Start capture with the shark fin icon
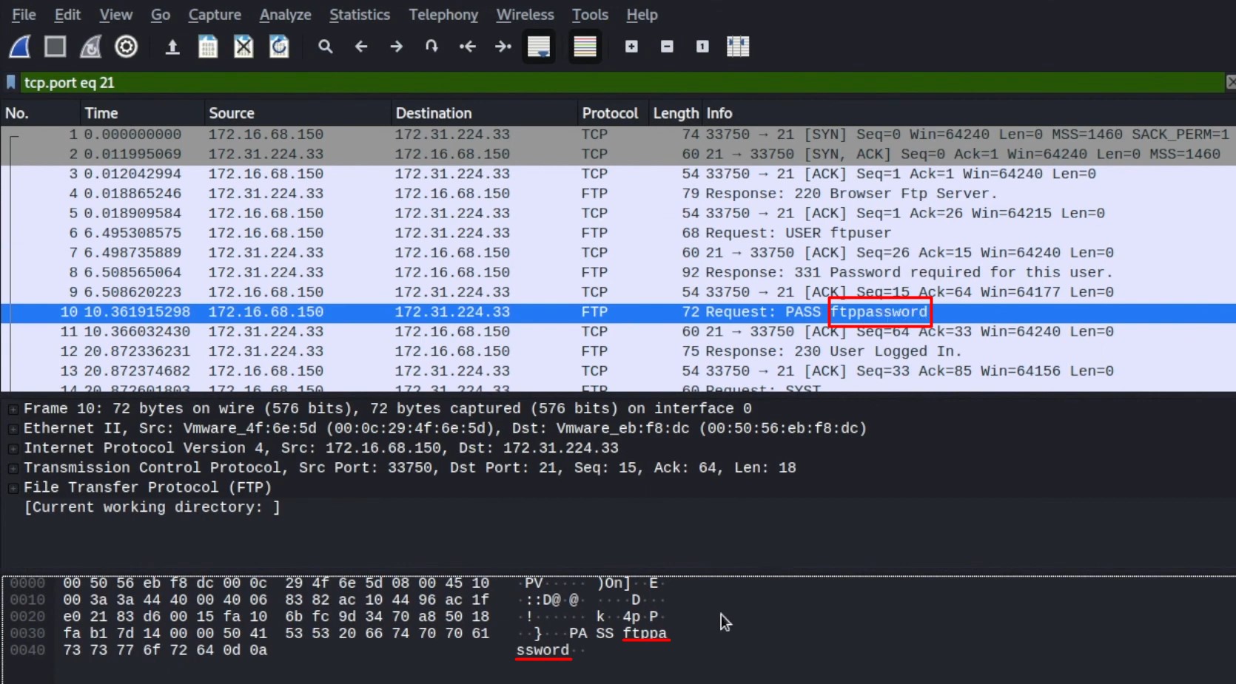This screenshot has height=684, width=1236. (x=20, y=47)
